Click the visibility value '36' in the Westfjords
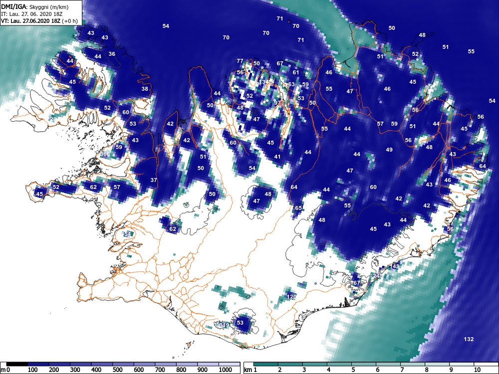 coord(112,54)
